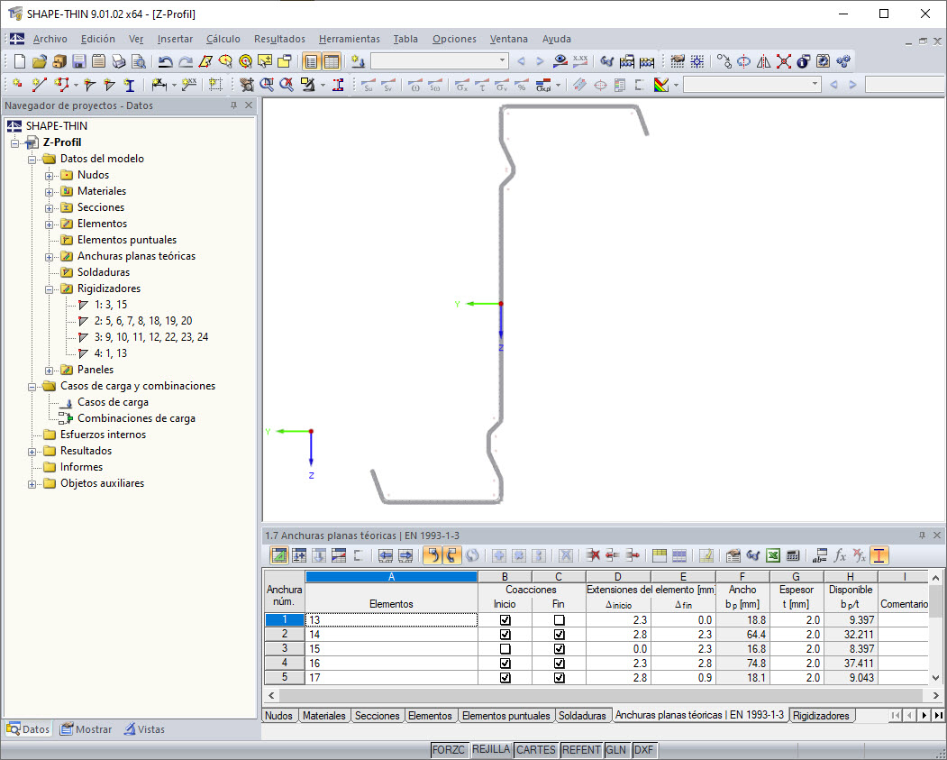
Task: Switch navigator to Mostrar tab
Action: click(x=87, y=729)
